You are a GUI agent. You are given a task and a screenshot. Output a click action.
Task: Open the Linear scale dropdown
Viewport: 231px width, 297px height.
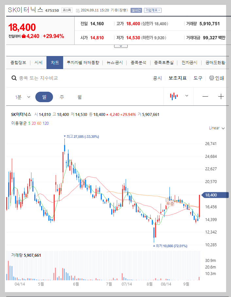tap(217, 128)
